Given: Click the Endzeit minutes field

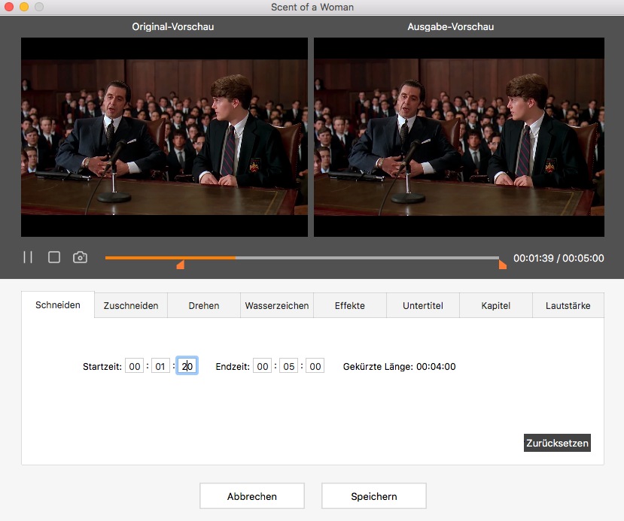Looking at the screenshot, I should click(x=288, y=366).
